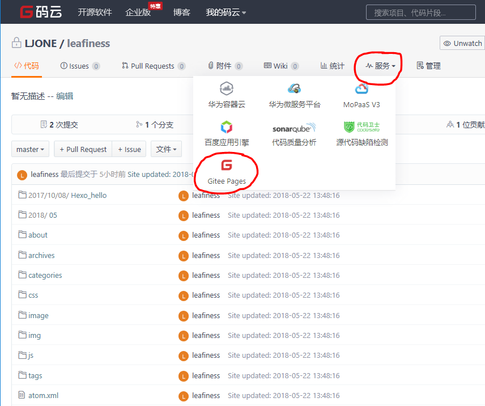Image resolution: width=485 pixels, height=406 pixels.
Task: Switch to the Issues tab
Action: click(79, 66)
